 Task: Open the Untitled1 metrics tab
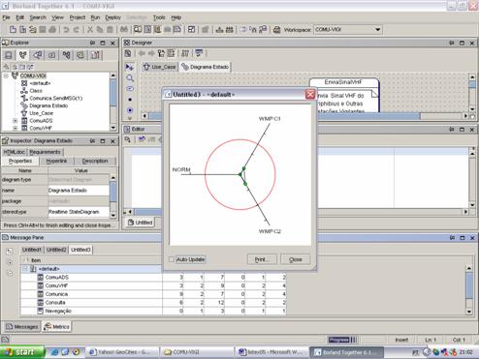[x=32, y=250]
